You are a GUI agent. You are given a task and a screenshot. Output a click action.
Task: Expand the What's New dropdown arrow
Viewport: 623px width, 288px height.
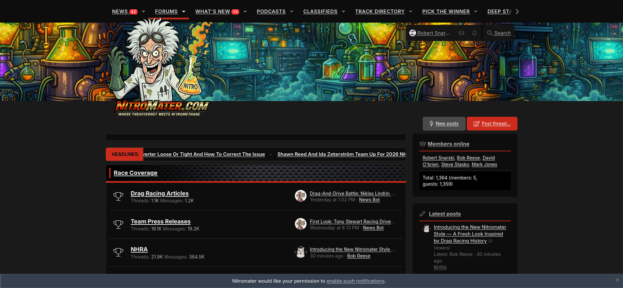(x=245, y=12)
